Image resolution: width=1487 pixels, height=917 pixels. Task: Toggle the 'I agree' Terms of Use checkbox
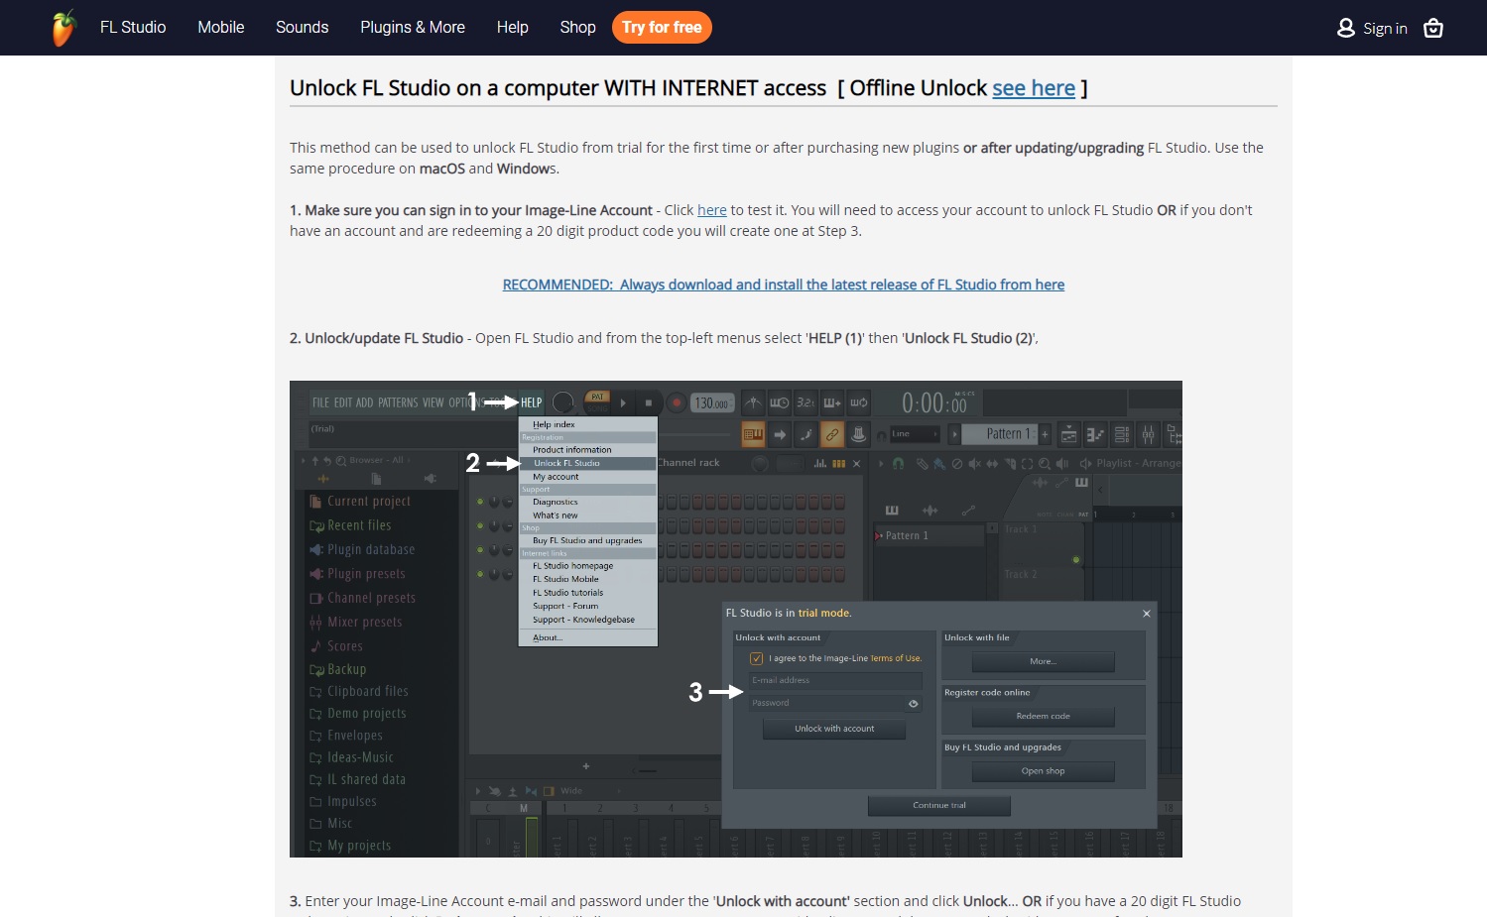(x=757, y=658)
